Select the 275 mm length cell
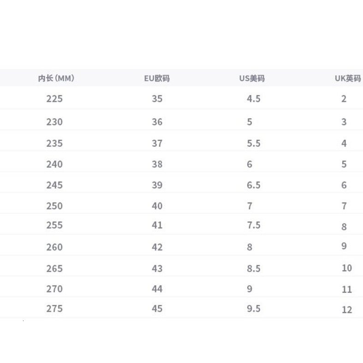 click(54, 309)
